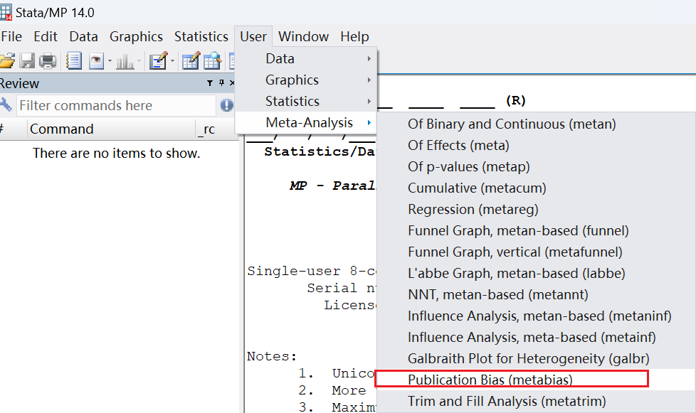Close the Review panel

pos(232,83)
